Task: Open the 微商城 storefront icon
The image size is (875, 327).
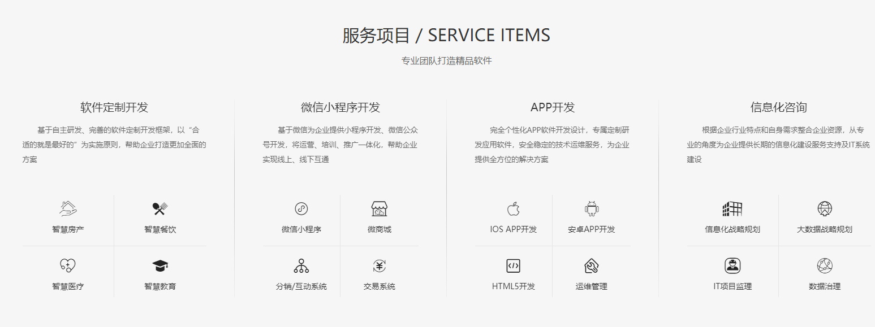Action: click(378, 208)
